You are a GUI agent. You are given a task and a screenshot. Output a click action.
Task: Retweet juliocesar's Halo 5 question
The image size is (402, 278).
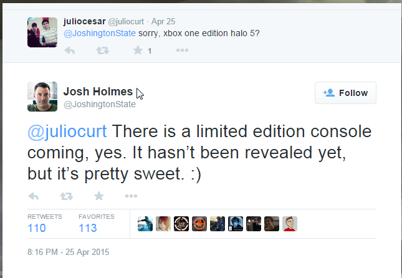tap(103, 50)
